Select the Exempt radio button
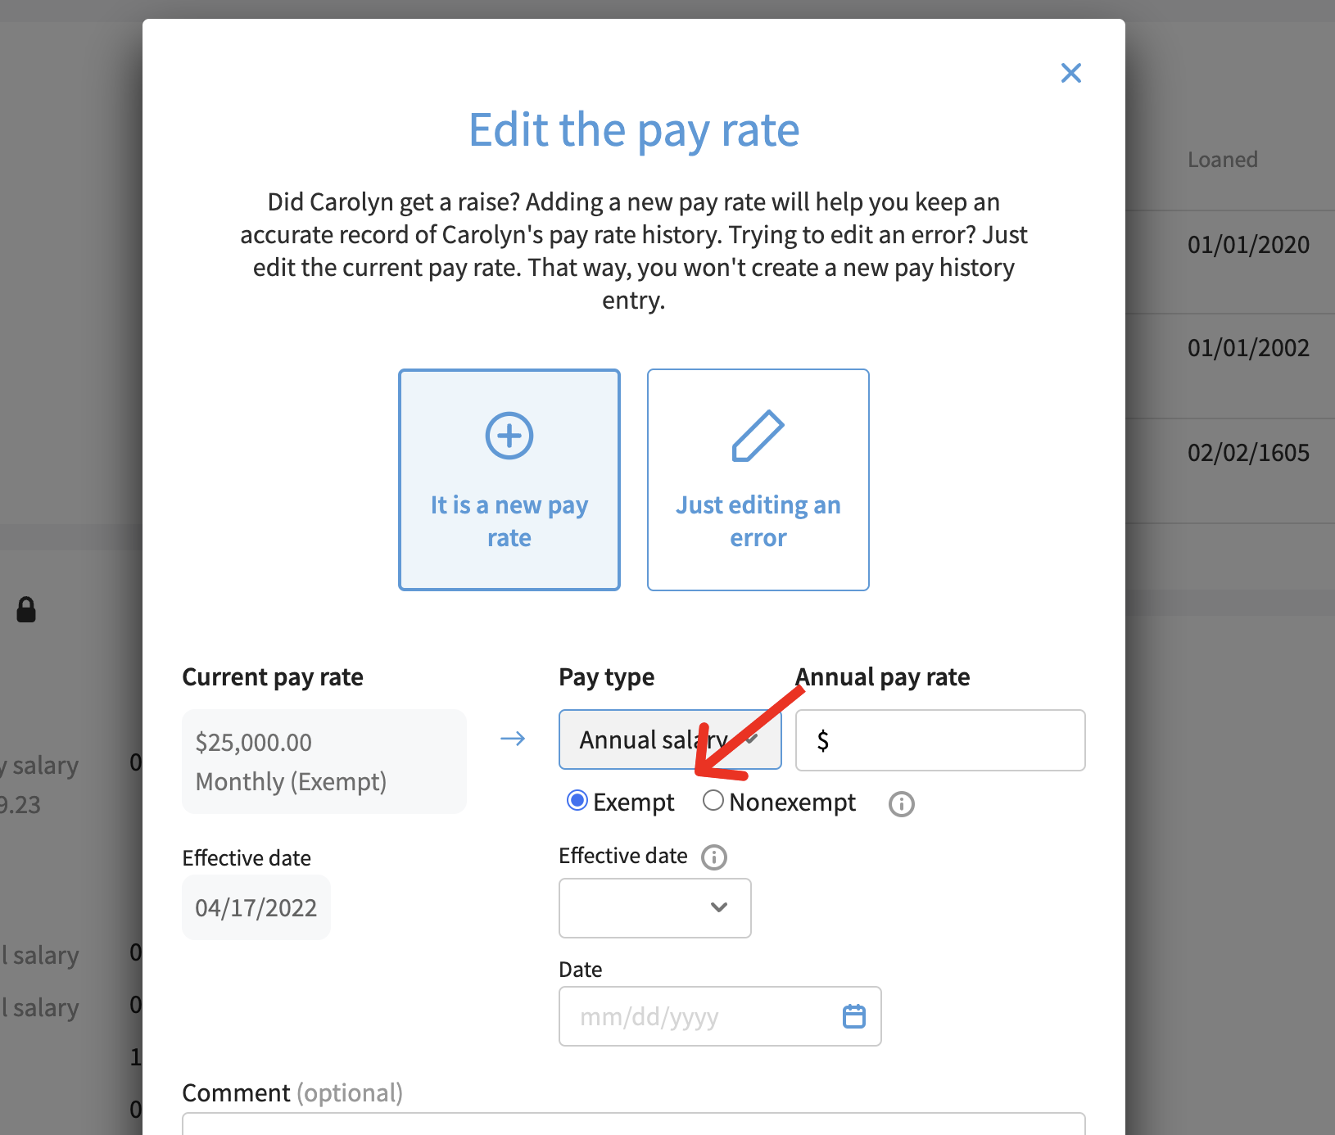Screen dimensions: 1335x1135 pos(577,801)
